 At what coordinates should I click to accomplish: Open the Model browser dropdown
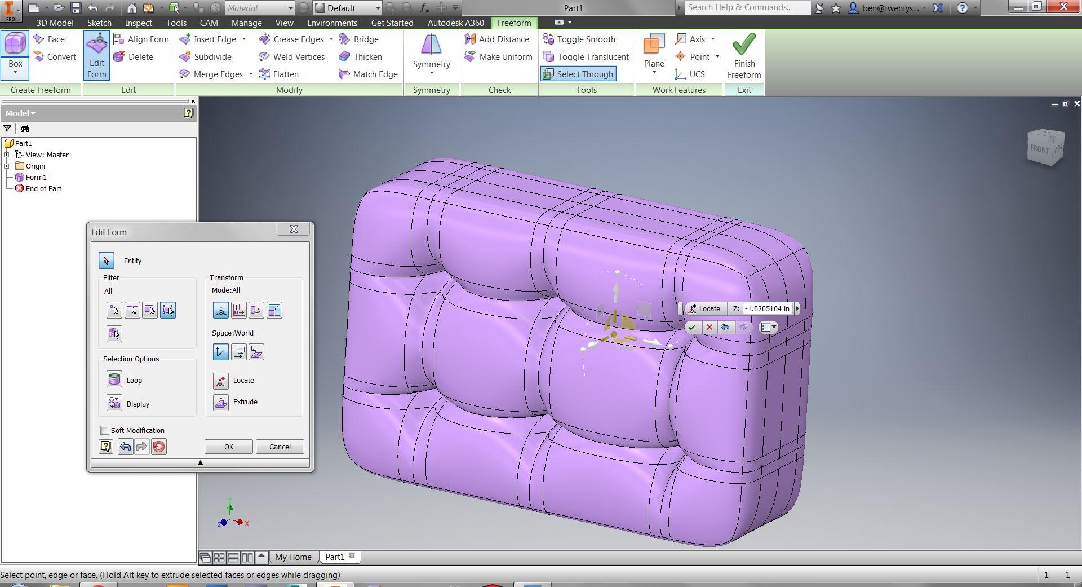[20, 113]
